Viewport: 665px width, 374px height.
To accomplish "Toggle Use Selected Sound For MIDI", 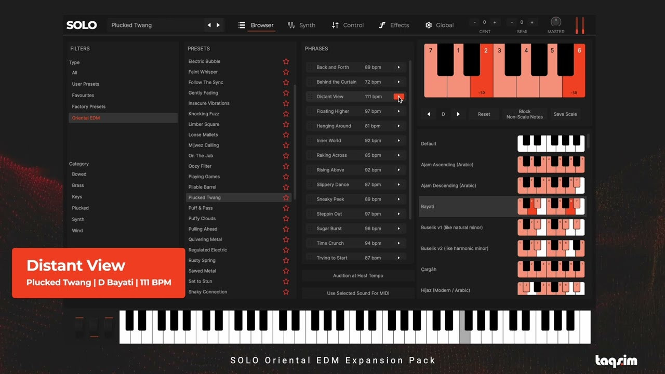I will coord(358,293).
